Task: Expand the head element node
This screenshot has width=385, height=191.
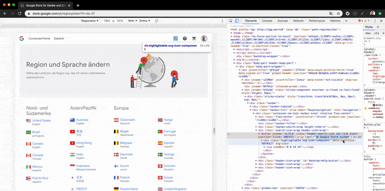Action: (231, 33)
